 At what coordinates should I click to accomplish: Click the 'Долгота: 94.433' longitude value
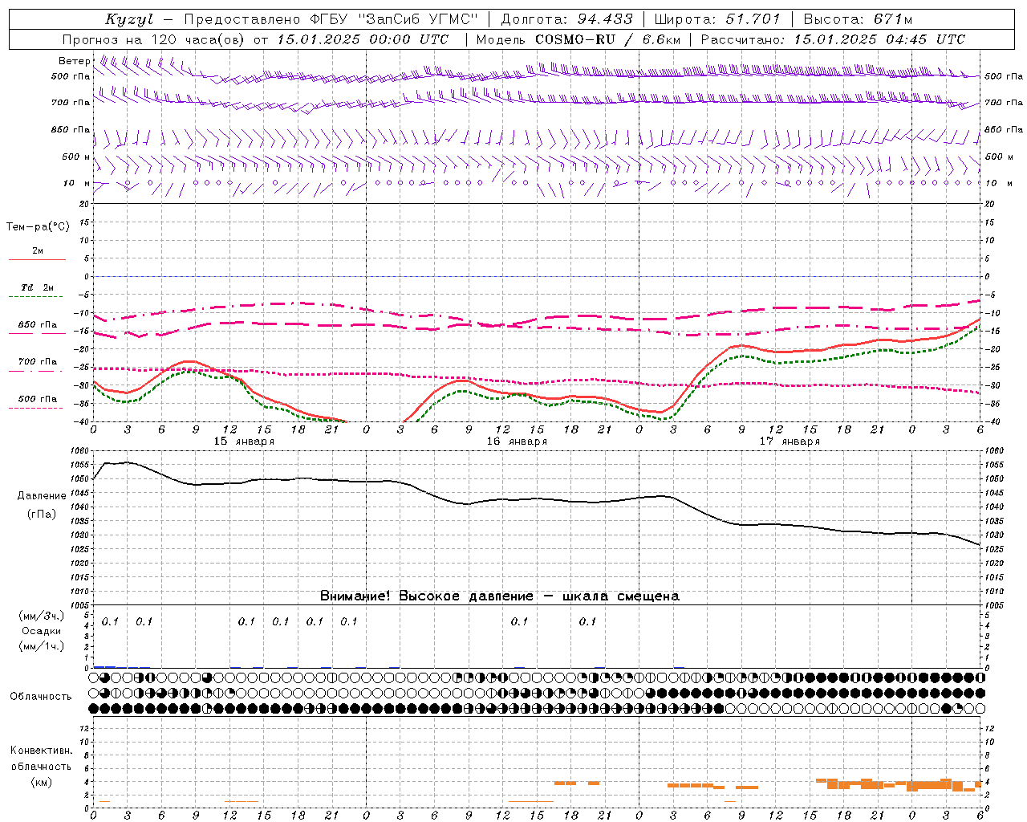[567, 19]
